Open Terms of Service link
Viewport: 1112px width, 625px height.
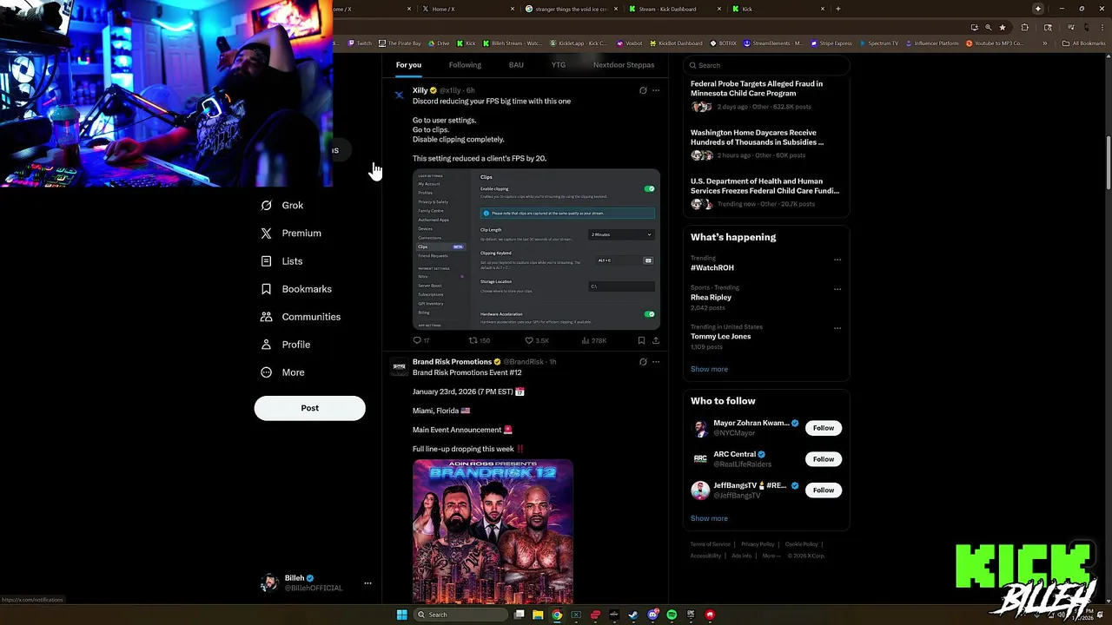[x=711, y=544]
